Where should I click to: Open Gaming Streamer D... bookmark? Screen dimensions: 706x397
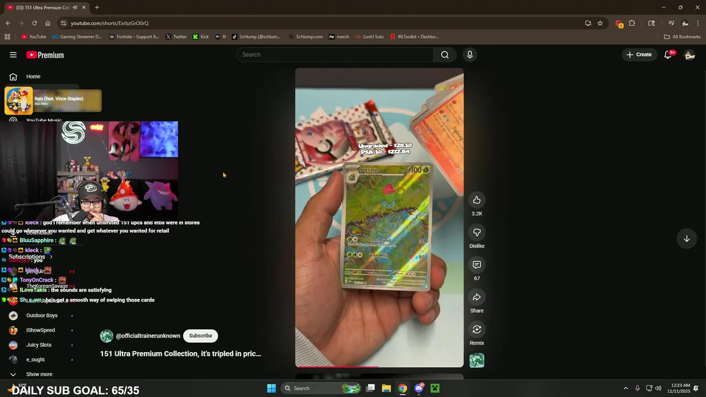point(77,37)
